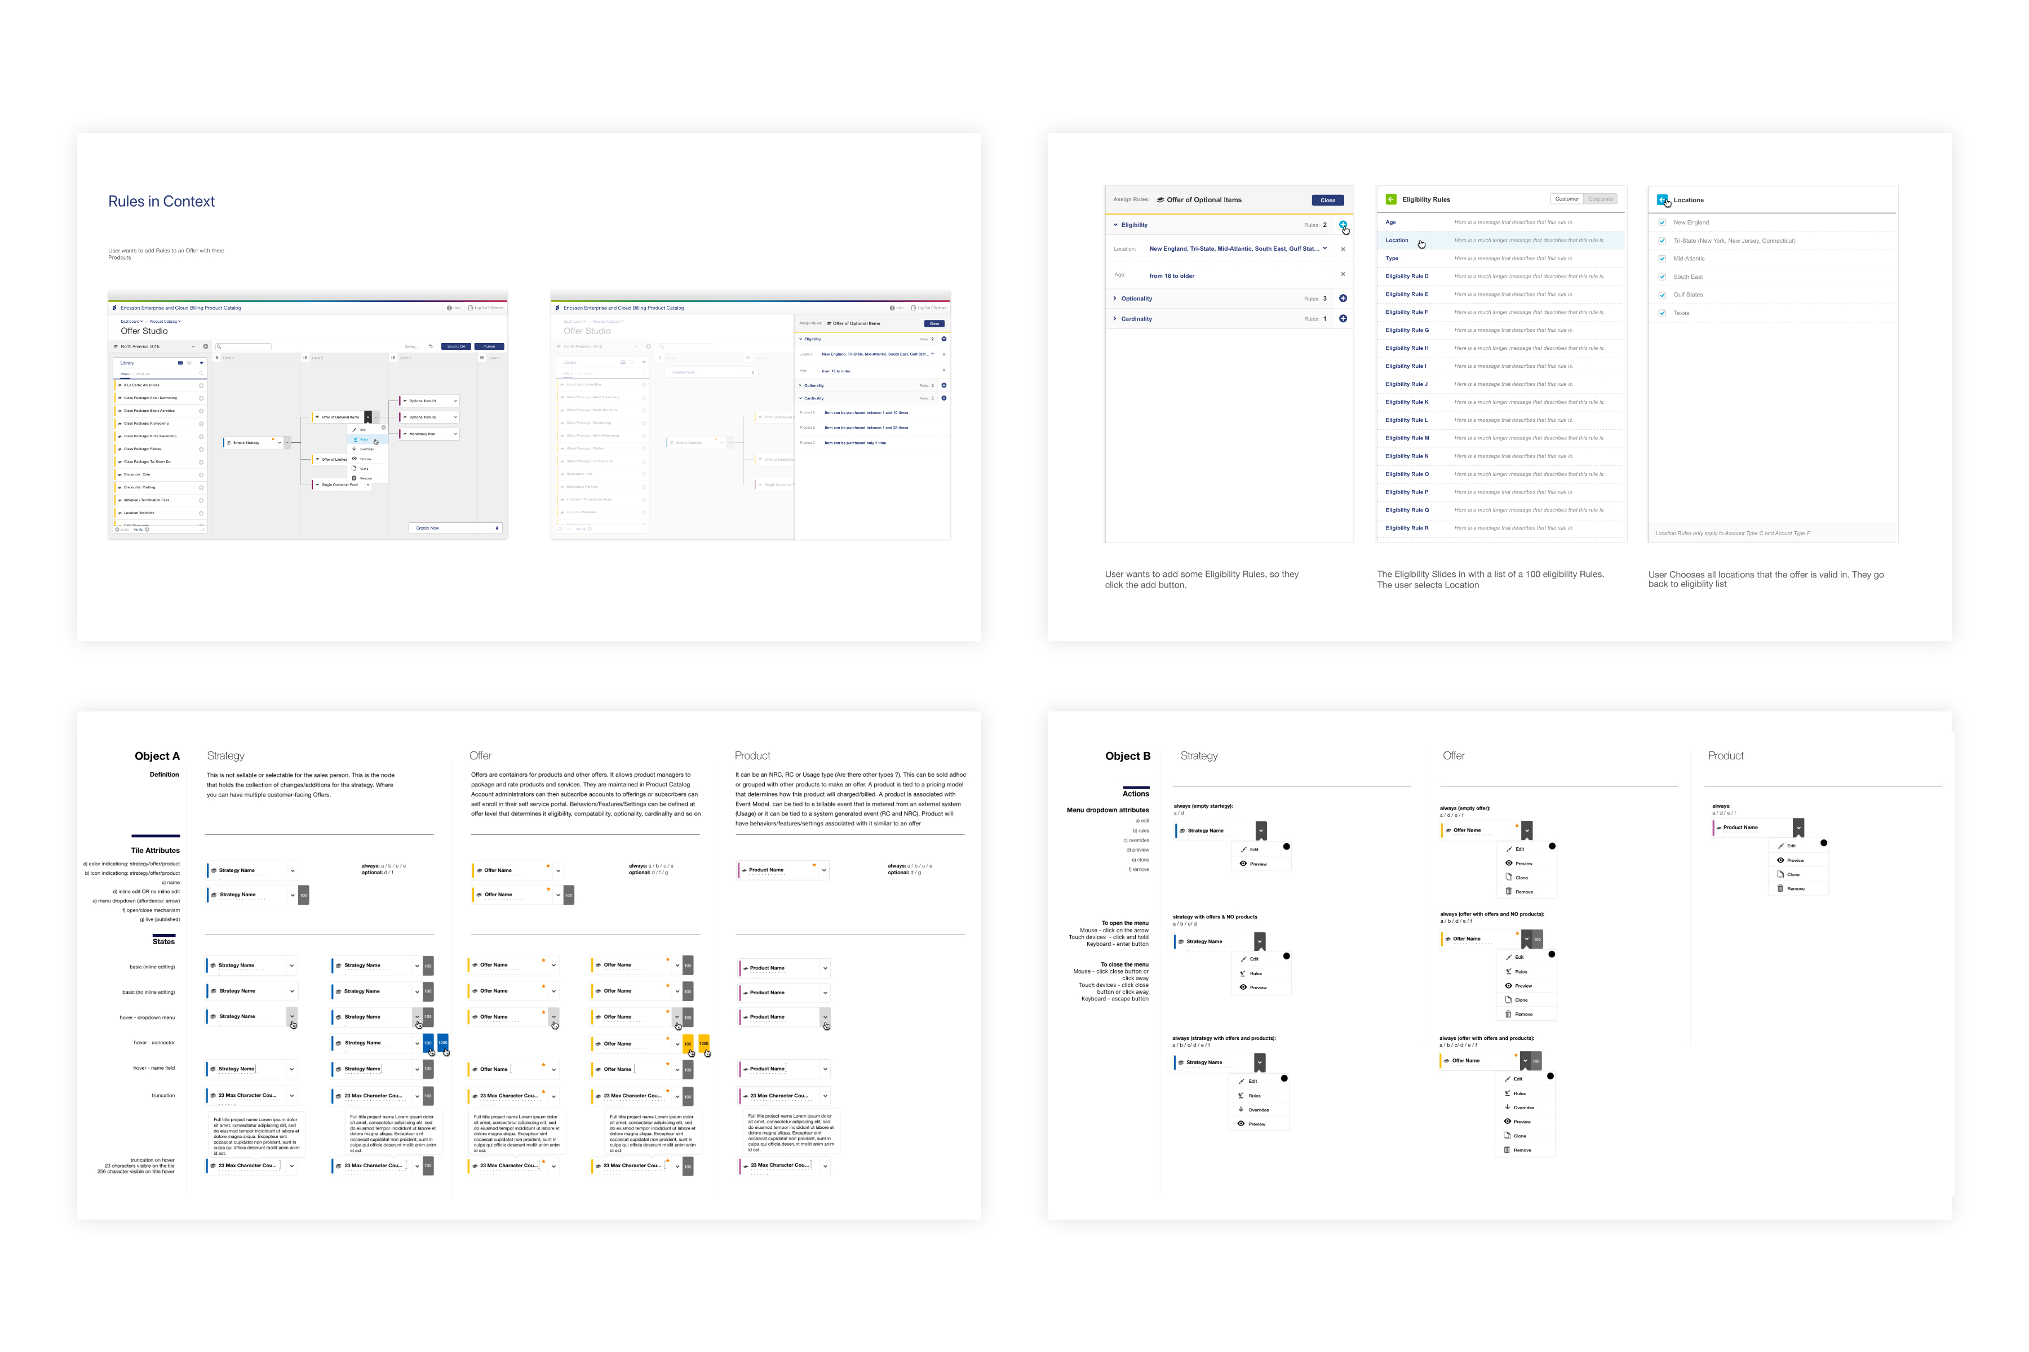Image resolution: width=2029 pixels, height=1352 pixels.
Task: Uncheck the Texas location checkbox
Action: coord(1662,313)
